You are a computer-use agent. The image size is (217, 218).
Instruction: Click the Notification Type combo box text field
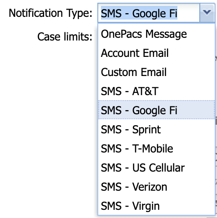[149, 13]
